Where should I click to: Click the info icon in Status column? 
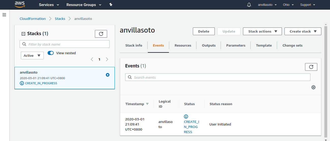pyautogui.click(x=186, y=117)
